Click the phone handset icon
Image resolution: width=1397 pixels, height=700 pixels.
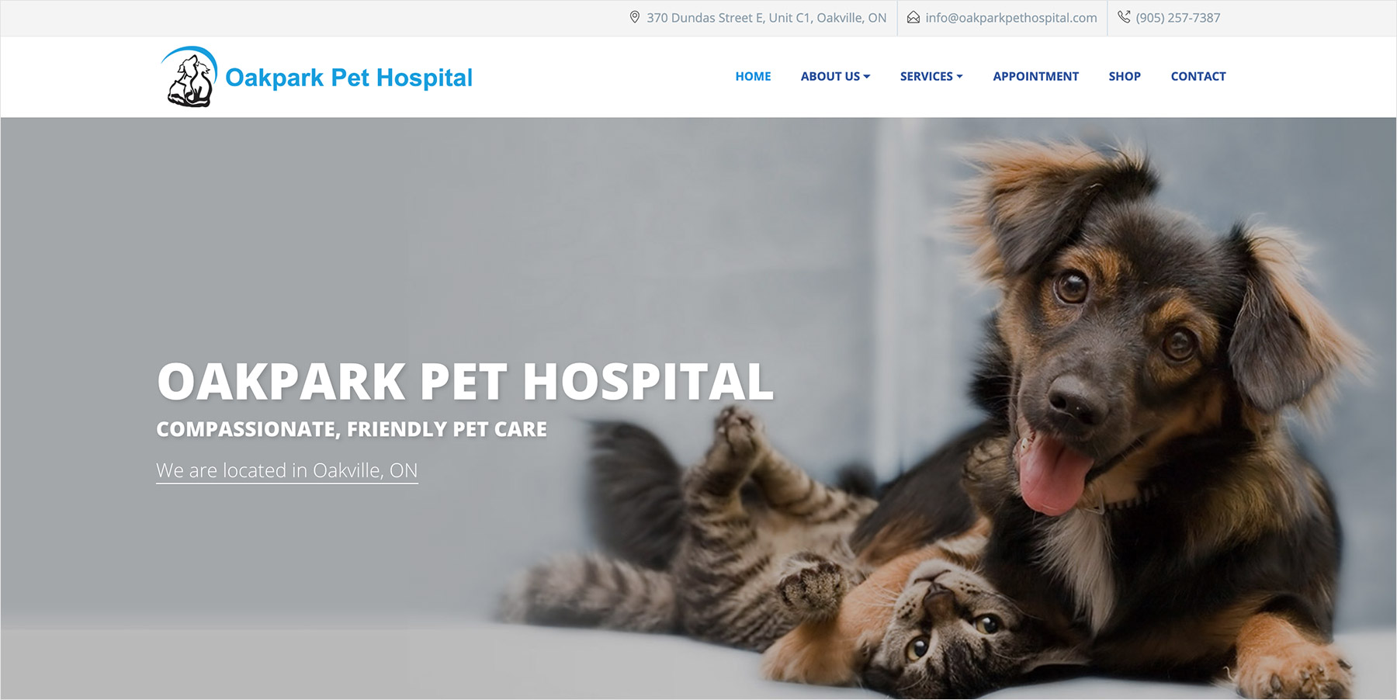click(x=1124, y=16)
